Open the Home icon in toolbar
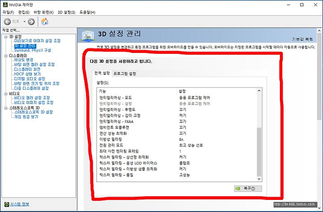Image resolution: width=323 pixels, height=212 pixels. [x=44, y=22]
